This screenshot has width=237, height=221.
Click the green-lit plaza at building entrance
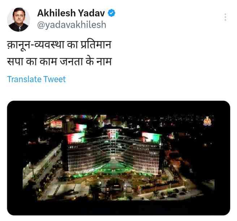[x=113, y=166]
